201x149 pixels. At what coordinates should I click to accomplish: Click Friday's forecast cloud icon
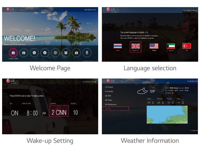pos(179,103)
